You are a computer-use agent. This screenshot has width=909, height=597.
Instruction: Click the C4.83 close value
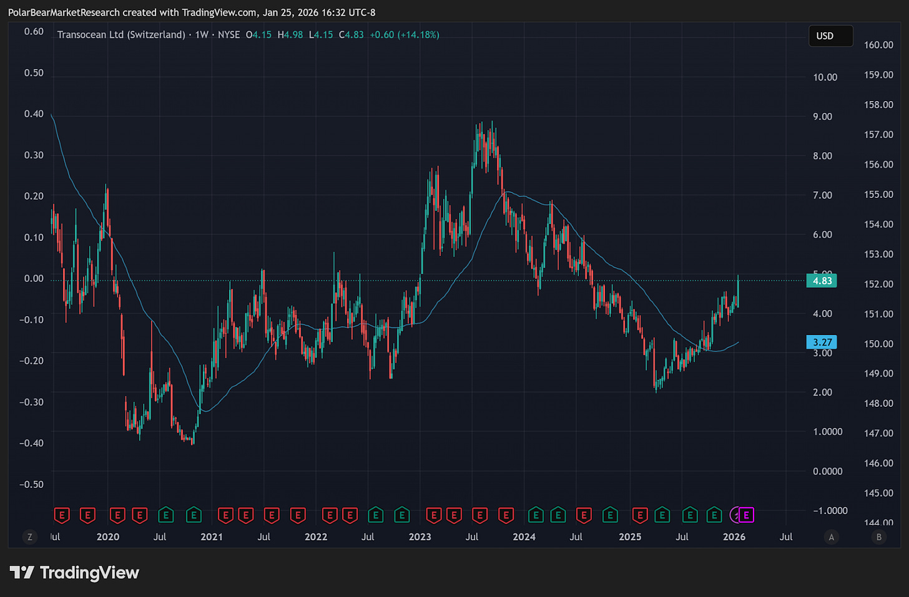[x=351, y=35]
